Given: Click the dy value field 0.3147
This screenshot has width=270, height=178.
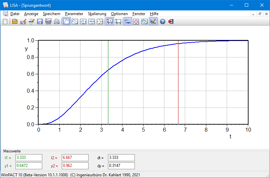Looking at the screenshot, I should point(121,166).
